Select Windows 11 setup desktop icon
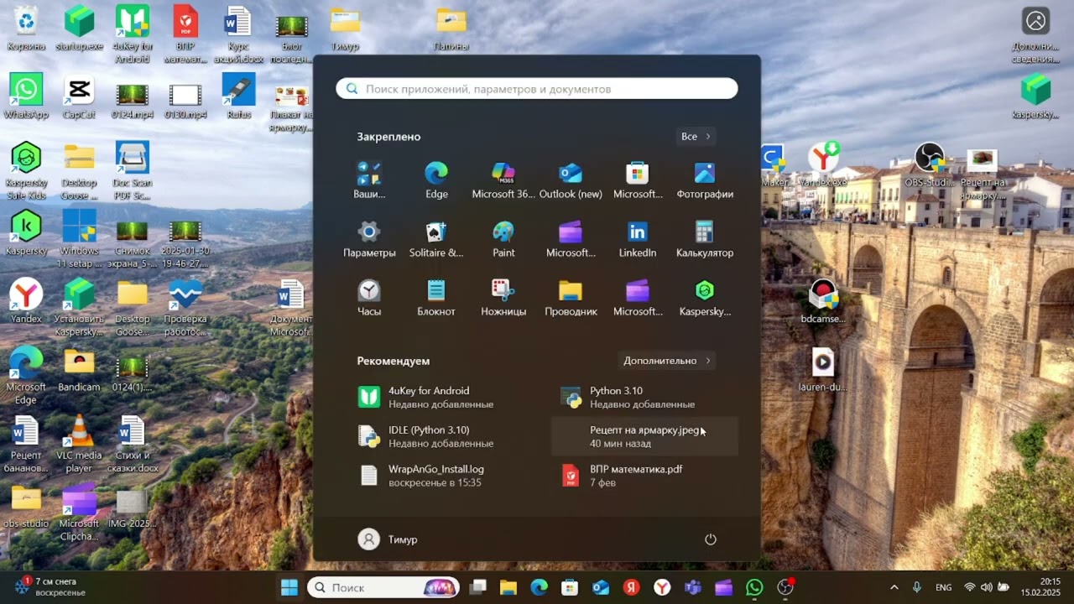The width and height of the screenshot is (1074, 604). (79, 239)
